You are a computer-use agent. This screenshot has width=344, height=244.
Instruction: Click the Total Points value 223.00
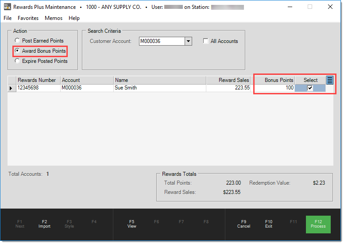point(233,183)
